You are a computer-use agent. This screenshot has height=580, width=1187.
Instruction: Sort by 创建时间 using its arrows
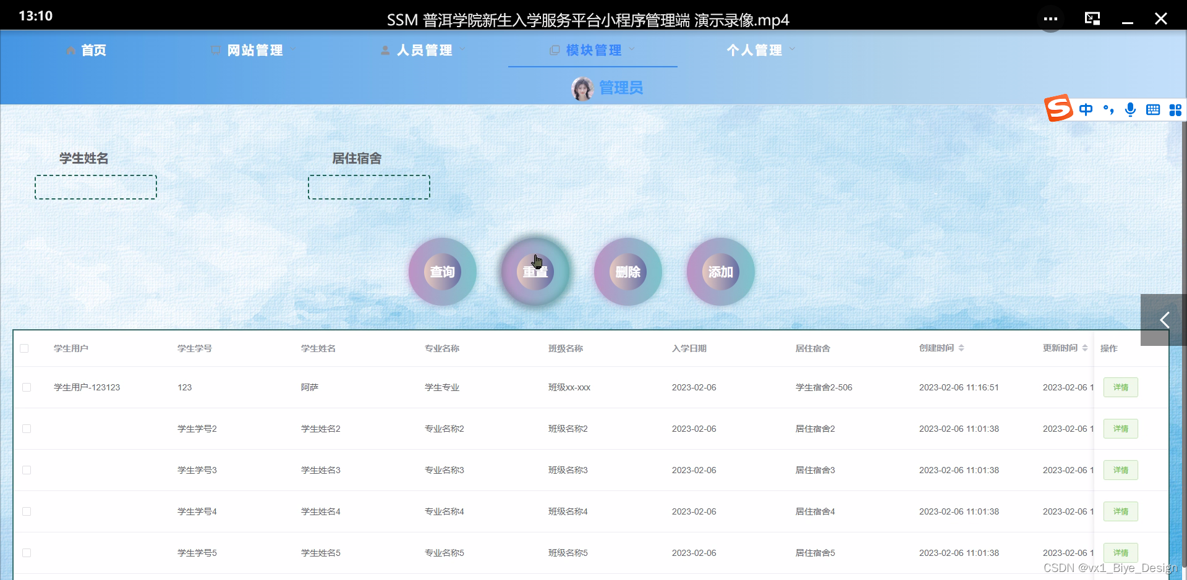point(961,348)
